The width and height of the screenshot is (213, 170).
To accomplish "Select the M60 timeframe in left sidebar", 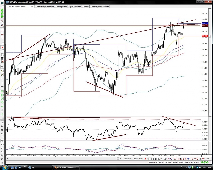I will click(x=2, y=144).
